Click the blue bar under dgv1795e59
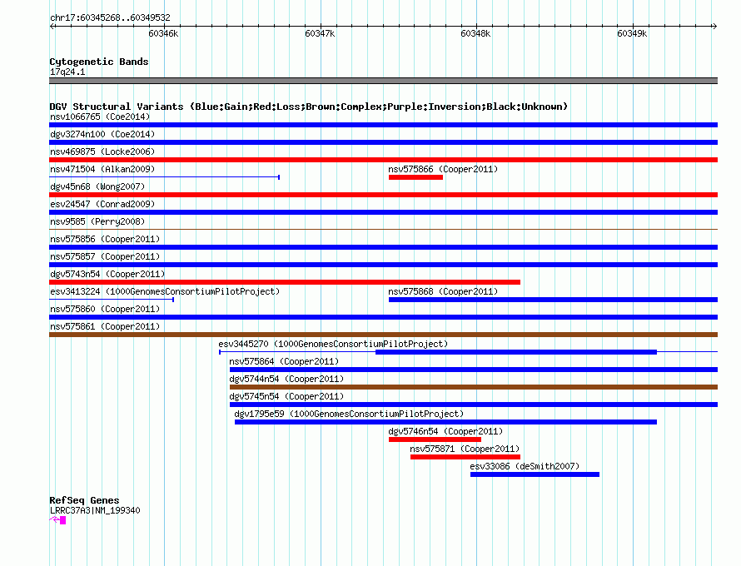The width and height of the screenshot is (741, 566). point(445,422)
